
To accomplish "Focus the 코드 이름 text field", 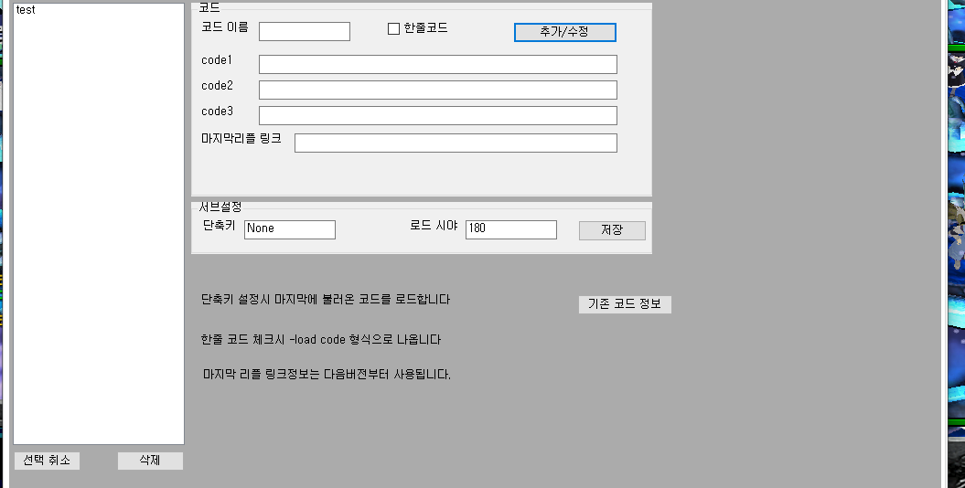I will [x=304, y=32].
